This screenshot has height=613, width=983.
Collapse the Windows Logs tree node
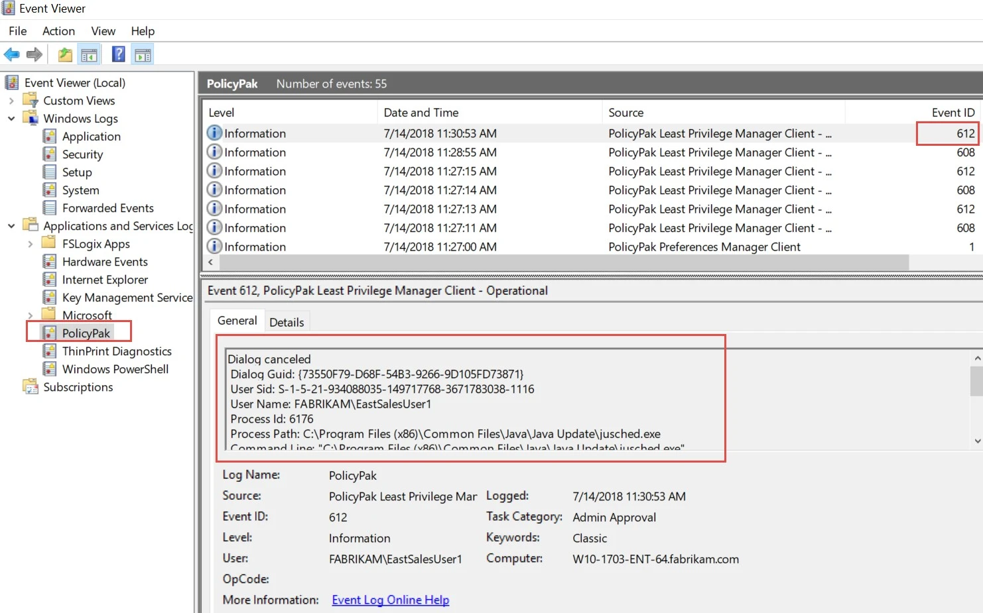pos(11,118)
